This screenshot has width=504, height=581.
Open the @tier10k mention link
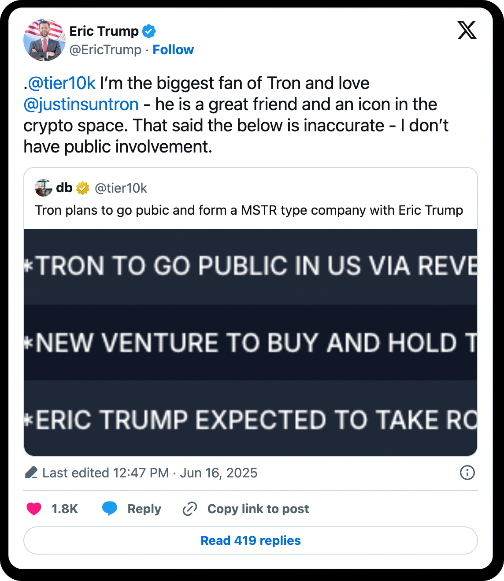point(62,83)
